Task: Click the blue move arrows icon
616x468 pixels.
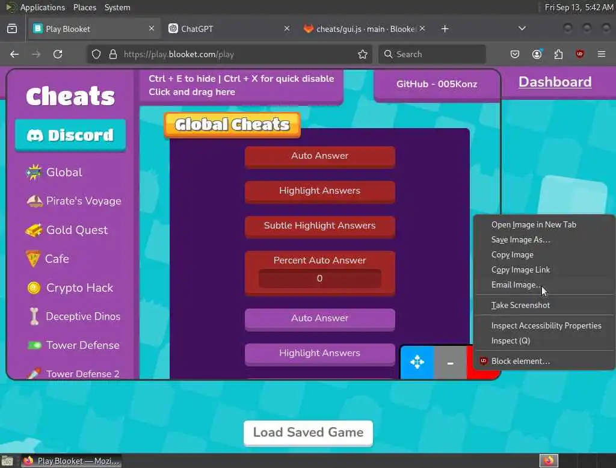Action: click(x=417, y=362)
